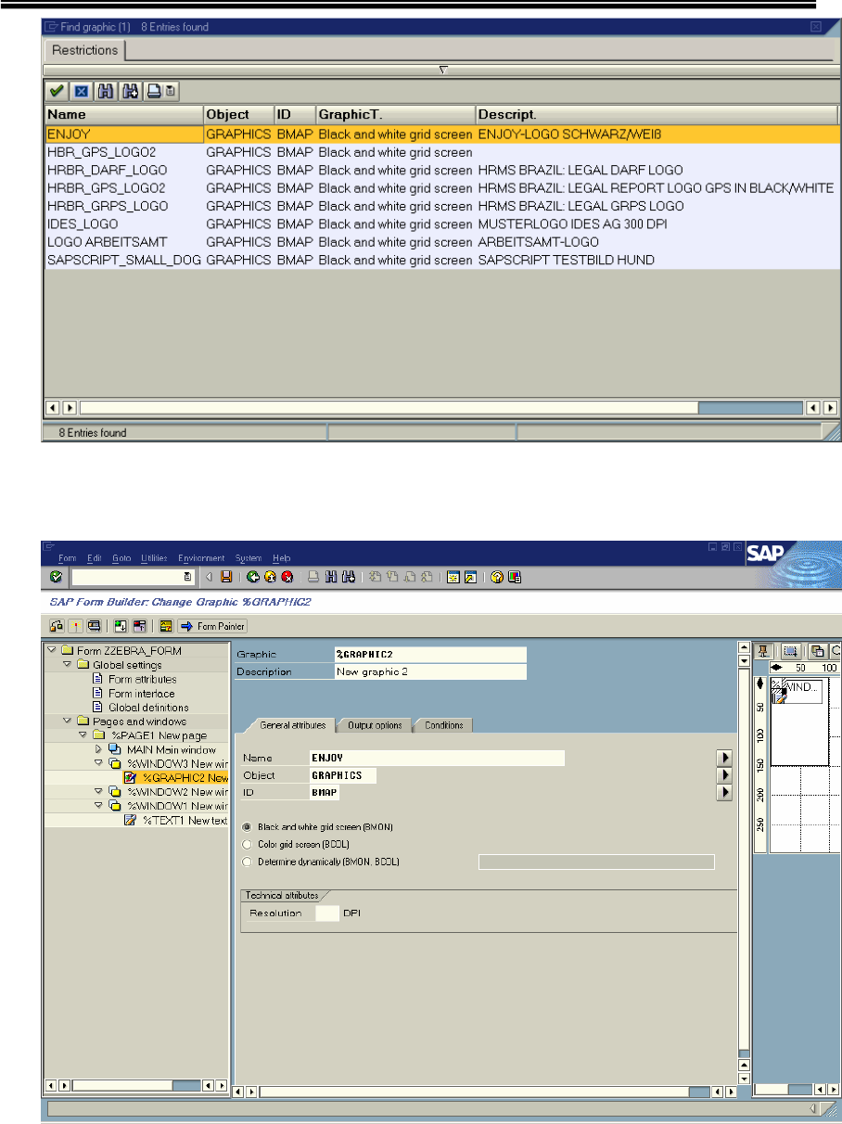Viewport: 842px width, 1124px height.
Task: Click the Find next binoculars-plus icon in dialog
Action: coord(130,91)
